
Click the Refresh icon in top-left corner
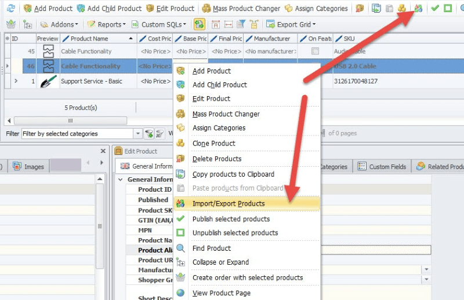tap(10, 9)
